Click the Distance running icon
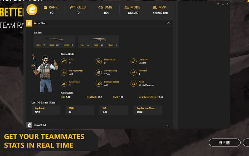 (x=134, y=61)
